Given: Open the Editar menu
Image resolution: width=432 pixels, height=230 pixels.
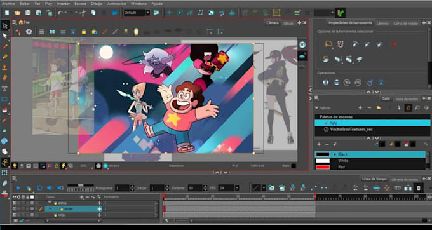Looking at the screenshot, I should click(x=25, y=4).
